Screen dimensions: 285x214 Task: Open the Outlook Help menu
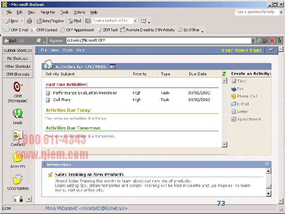pos(94,12)
